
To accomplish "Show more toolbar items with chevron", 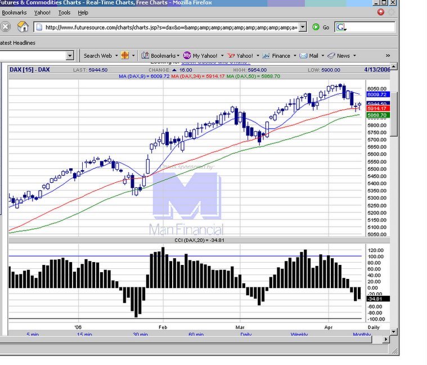I will [388, 56].
